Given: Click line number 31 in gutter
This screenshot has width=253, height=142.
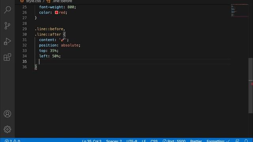Looking at the screenshot, I should (25, 40).
